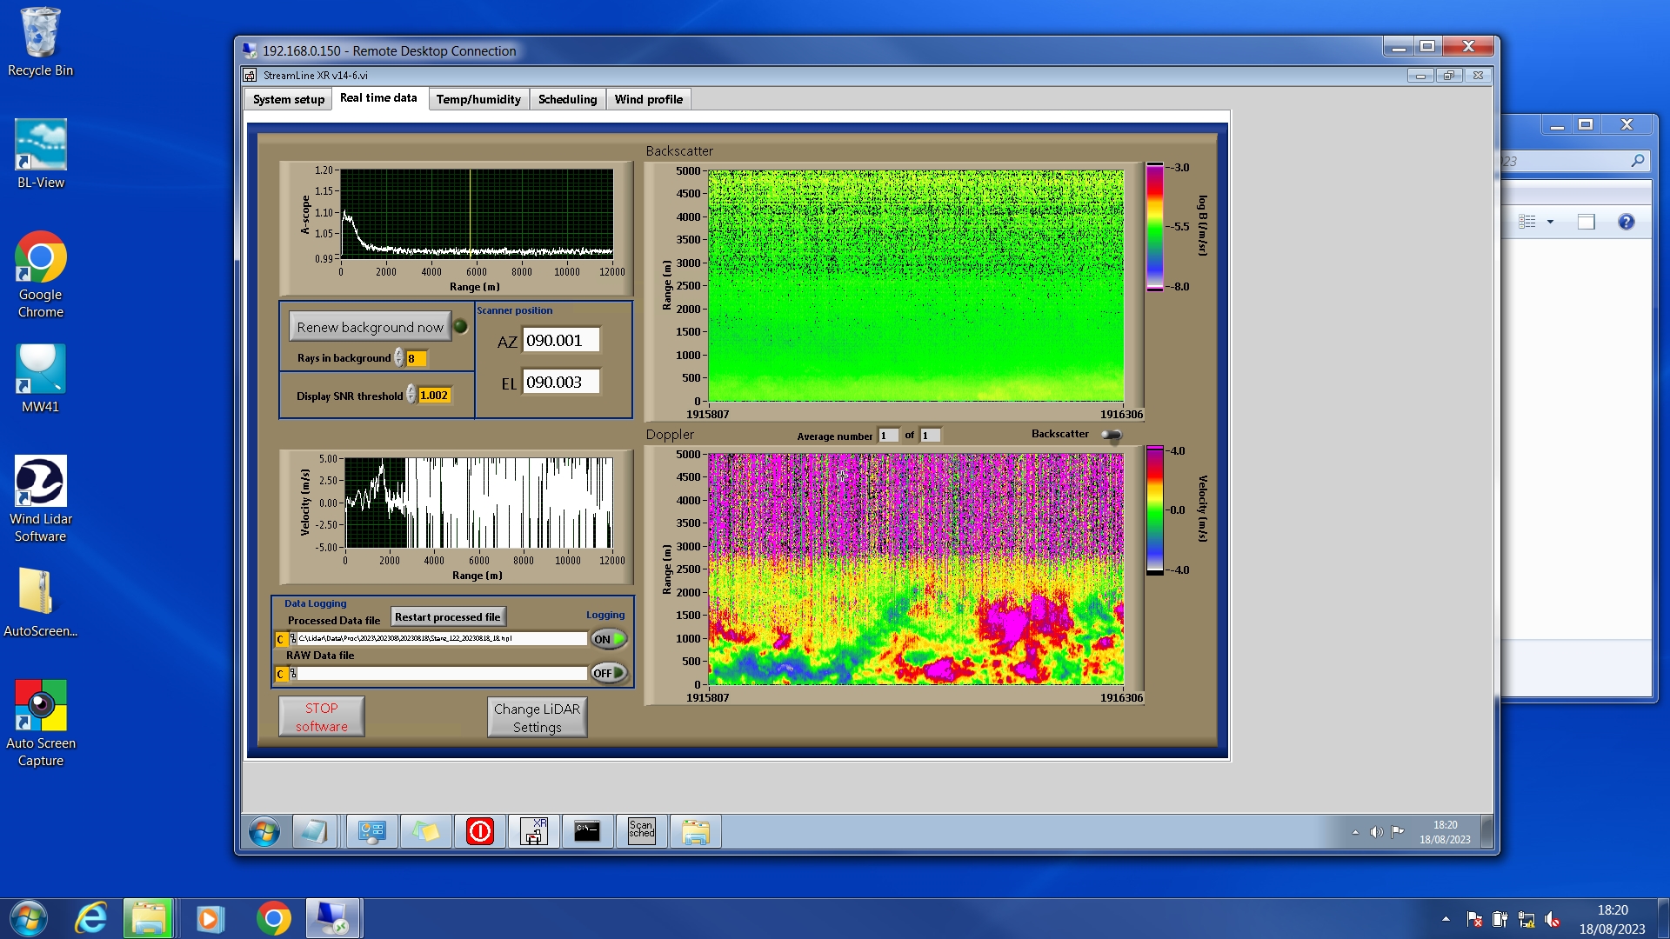Image resolution: width=1670 pixels, height=939 pixels.
Task: Click the AZ scanner position field
Action: 560,341
